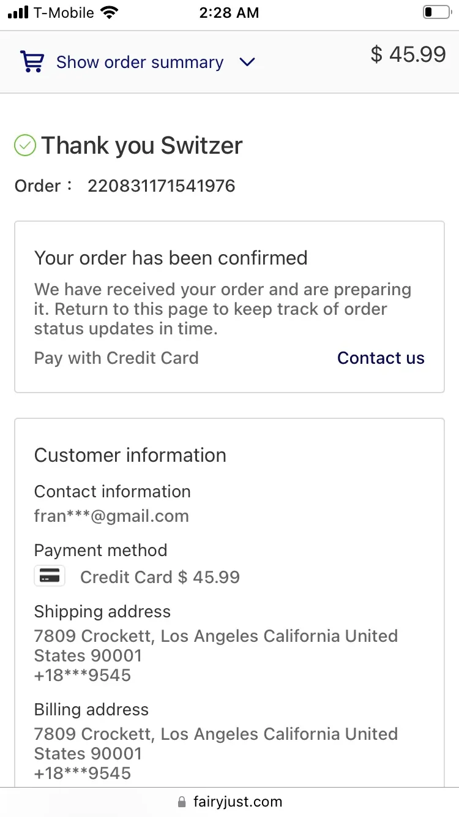Viewport: 459px width, 817px height.
Task: Expand the Show order summary chevron
Action: (x=247, y=62)
